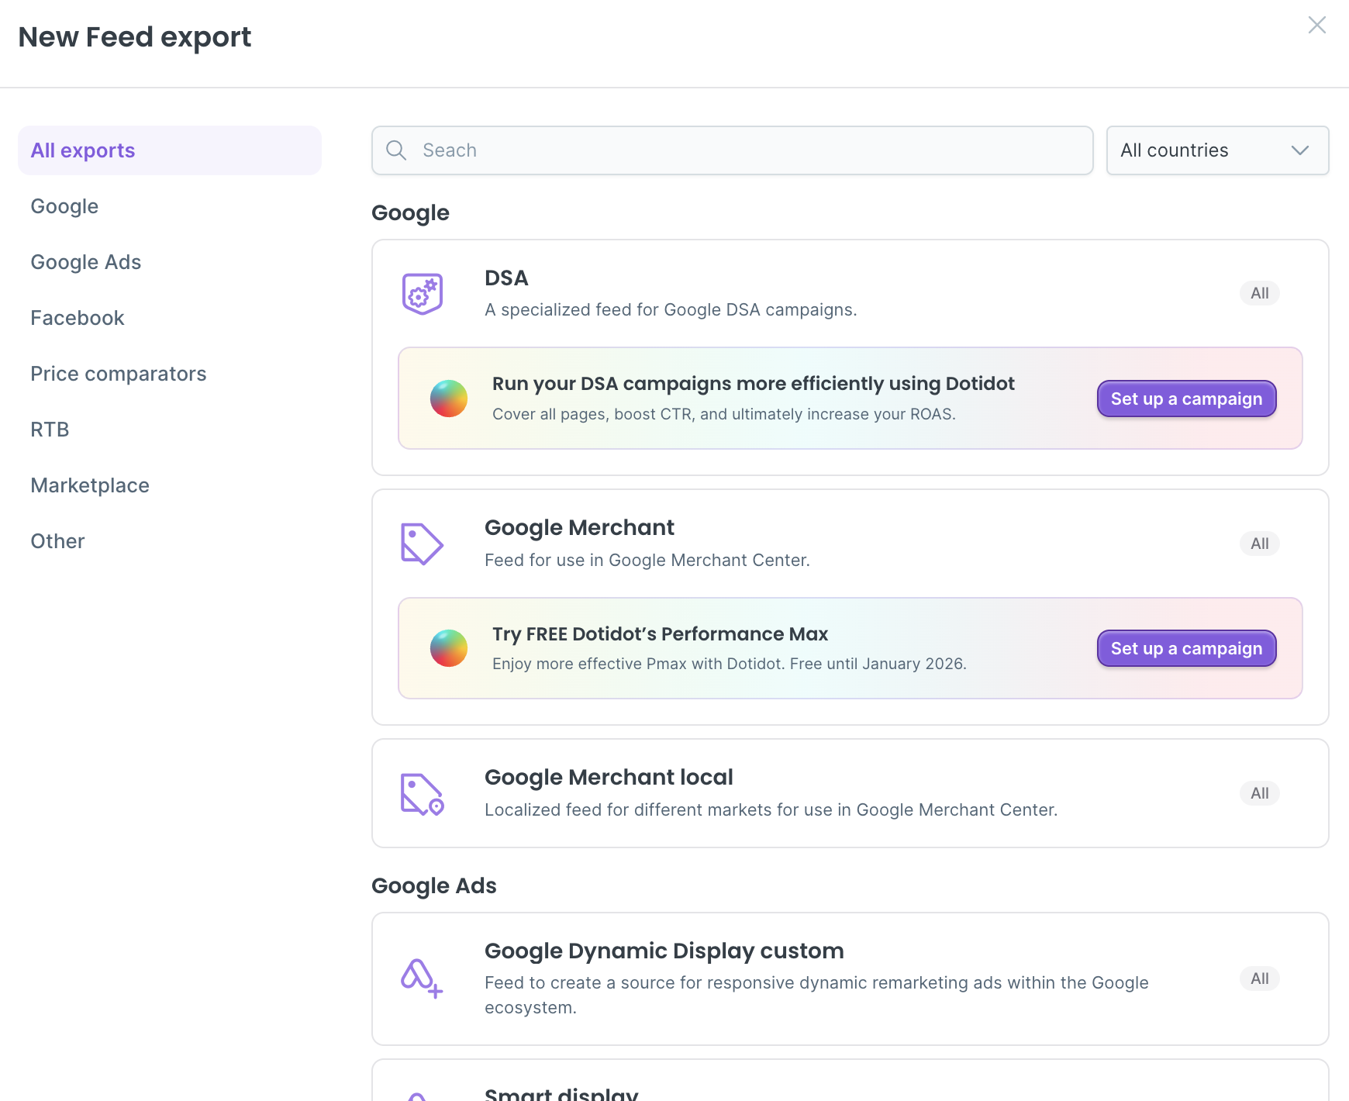Switch to the Google category
This screenshot has width=1349, height=1101.
64,206
